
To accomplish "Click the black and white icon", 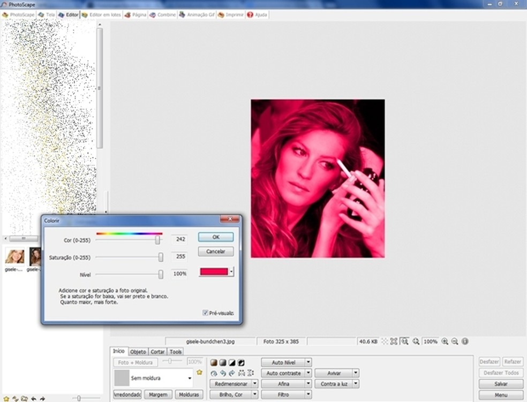I will tap(232, 362).
